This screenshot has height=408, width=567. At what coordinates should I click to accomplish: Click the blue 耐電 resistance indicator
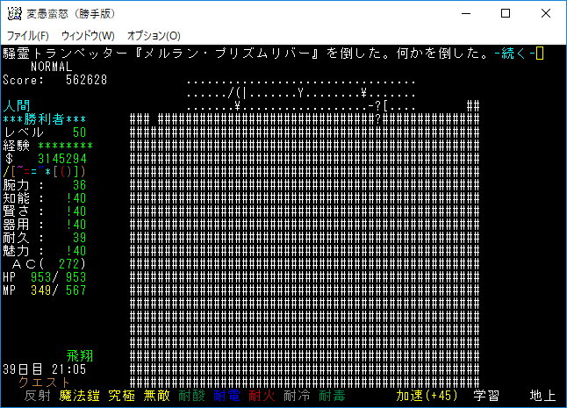coord(226,397)
